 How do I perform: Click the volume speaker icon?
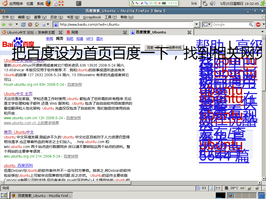(212, 3)
